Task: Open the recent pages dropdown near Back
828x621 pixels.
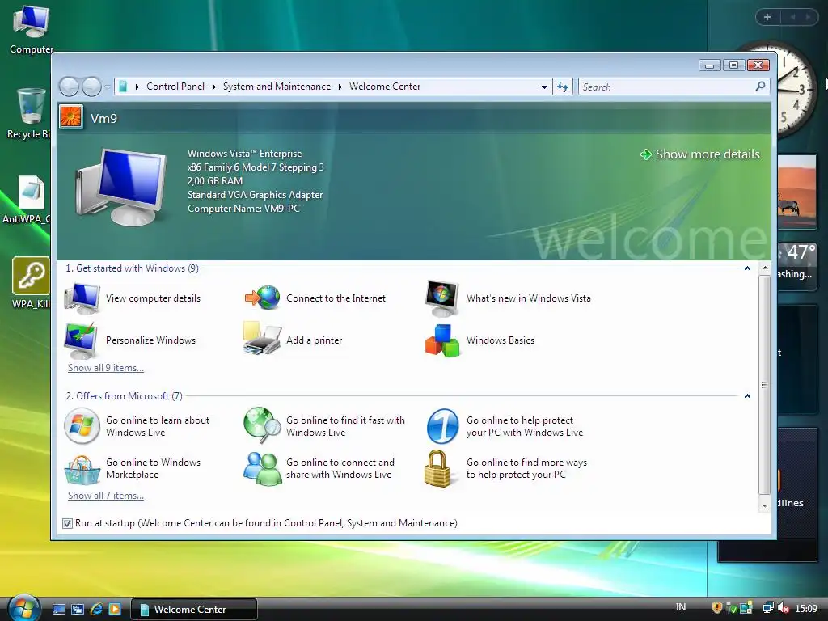Action: click(x=108, y=87)
